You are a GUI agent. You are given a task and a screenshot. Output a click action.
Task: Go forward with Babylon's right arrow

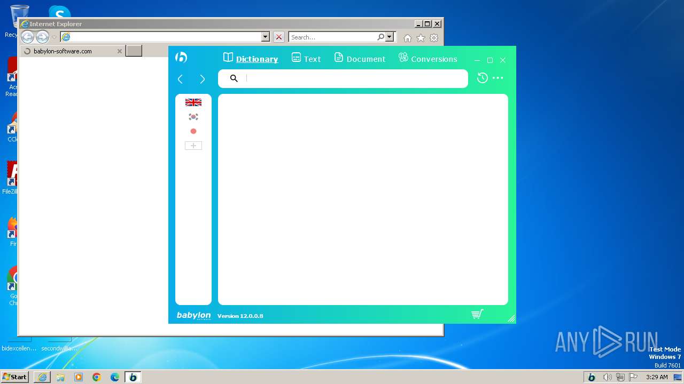coord(202,79)
